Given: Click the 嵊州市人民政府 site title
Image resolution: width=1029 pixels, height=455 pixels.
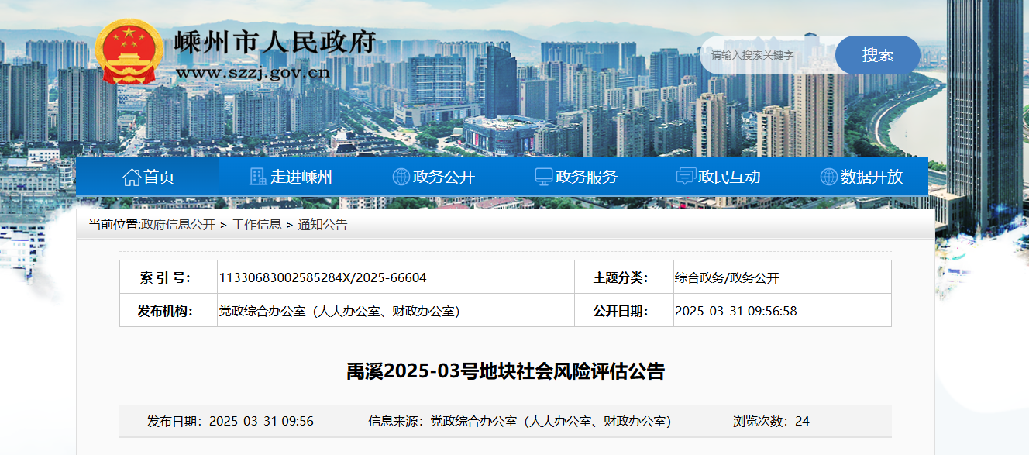Looking at the screenshot, I should (275, 42).
